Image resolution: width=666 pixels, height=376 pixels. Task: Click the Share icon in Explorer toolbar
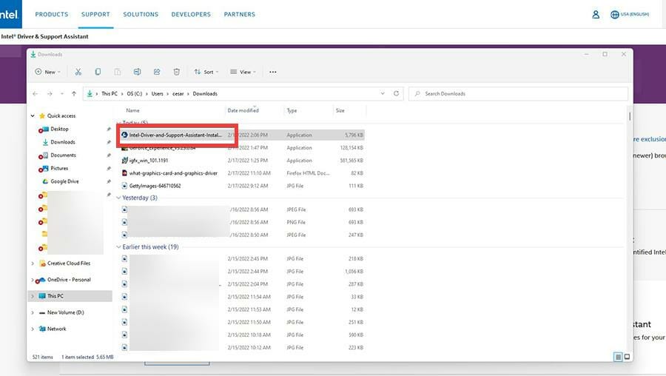[x=157, y=72]
